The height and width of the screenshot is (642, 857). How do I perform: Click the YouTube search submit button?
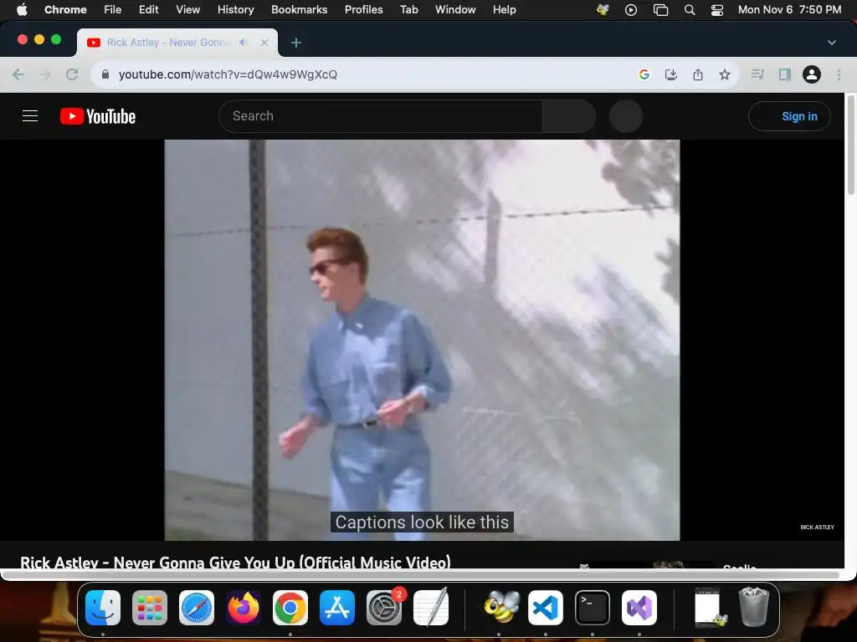[x=569, y=115]
